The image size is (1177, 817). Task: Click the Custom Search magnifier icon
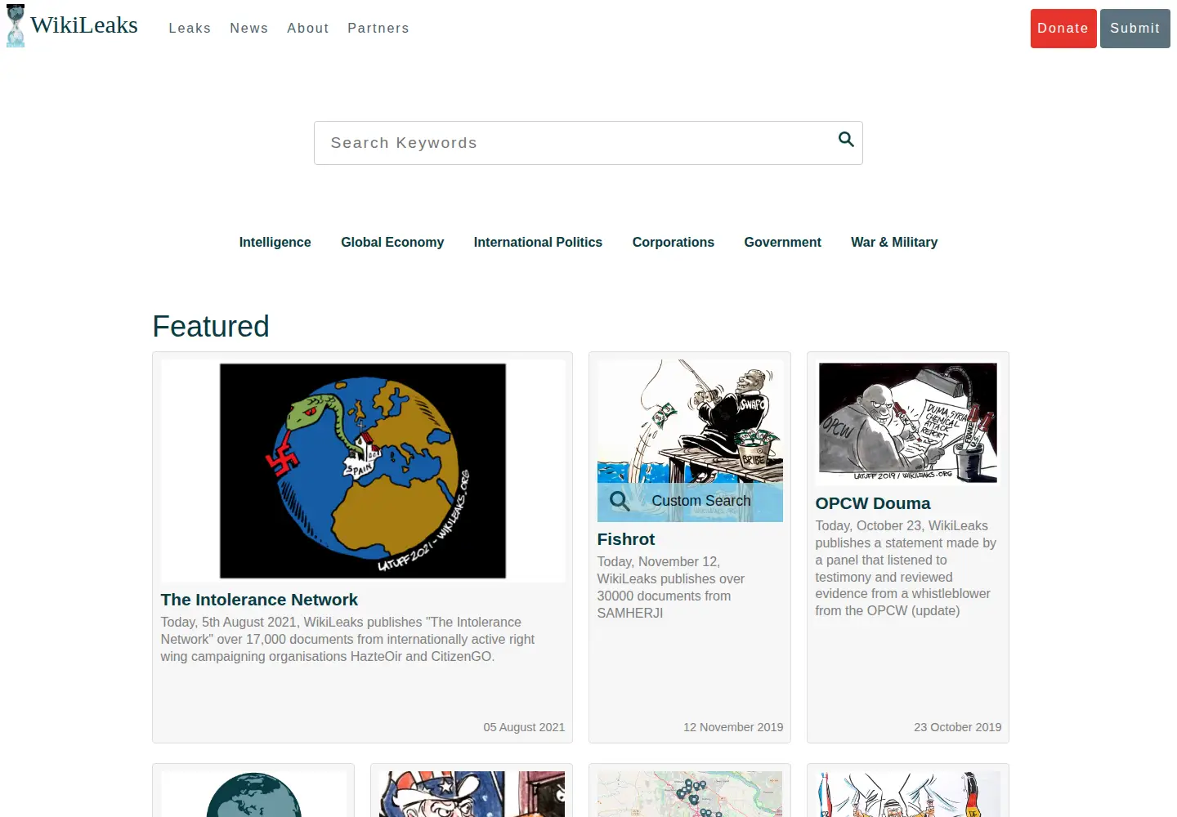[620, 501]
